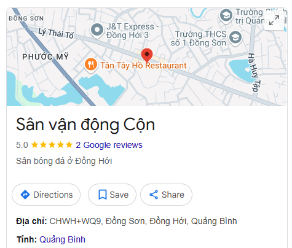Click the Tân Tây Hồ Restaurant label
Screen dimensions: 292x248
pyautogui.click(x=143, y=66)
